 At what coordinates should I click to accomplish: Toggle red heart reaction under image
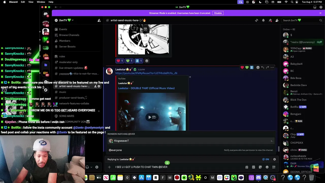tap(120, 61)
